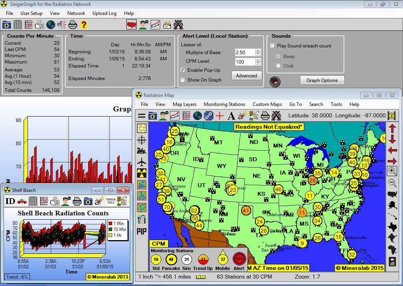Click the Advanced button
This screenshot has height=286, width=403.
tap(246, 76)
